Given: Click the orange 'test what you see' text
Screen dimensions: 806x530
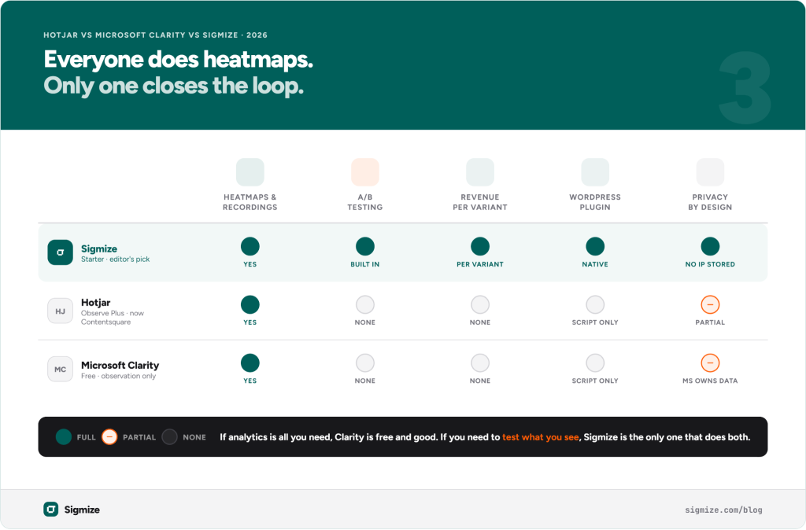Looking at the screenshot, I should 540,437.
